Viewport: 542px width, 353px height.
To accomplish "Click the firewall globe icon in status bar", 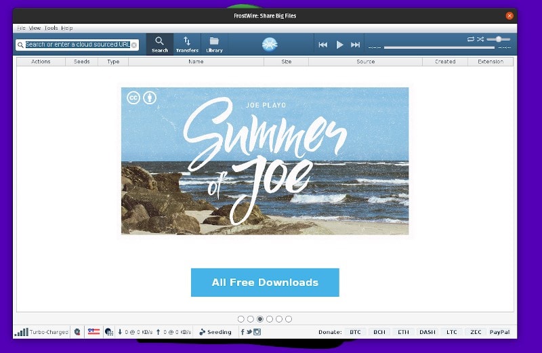I will pyautogui.click(x=109, y=332).
